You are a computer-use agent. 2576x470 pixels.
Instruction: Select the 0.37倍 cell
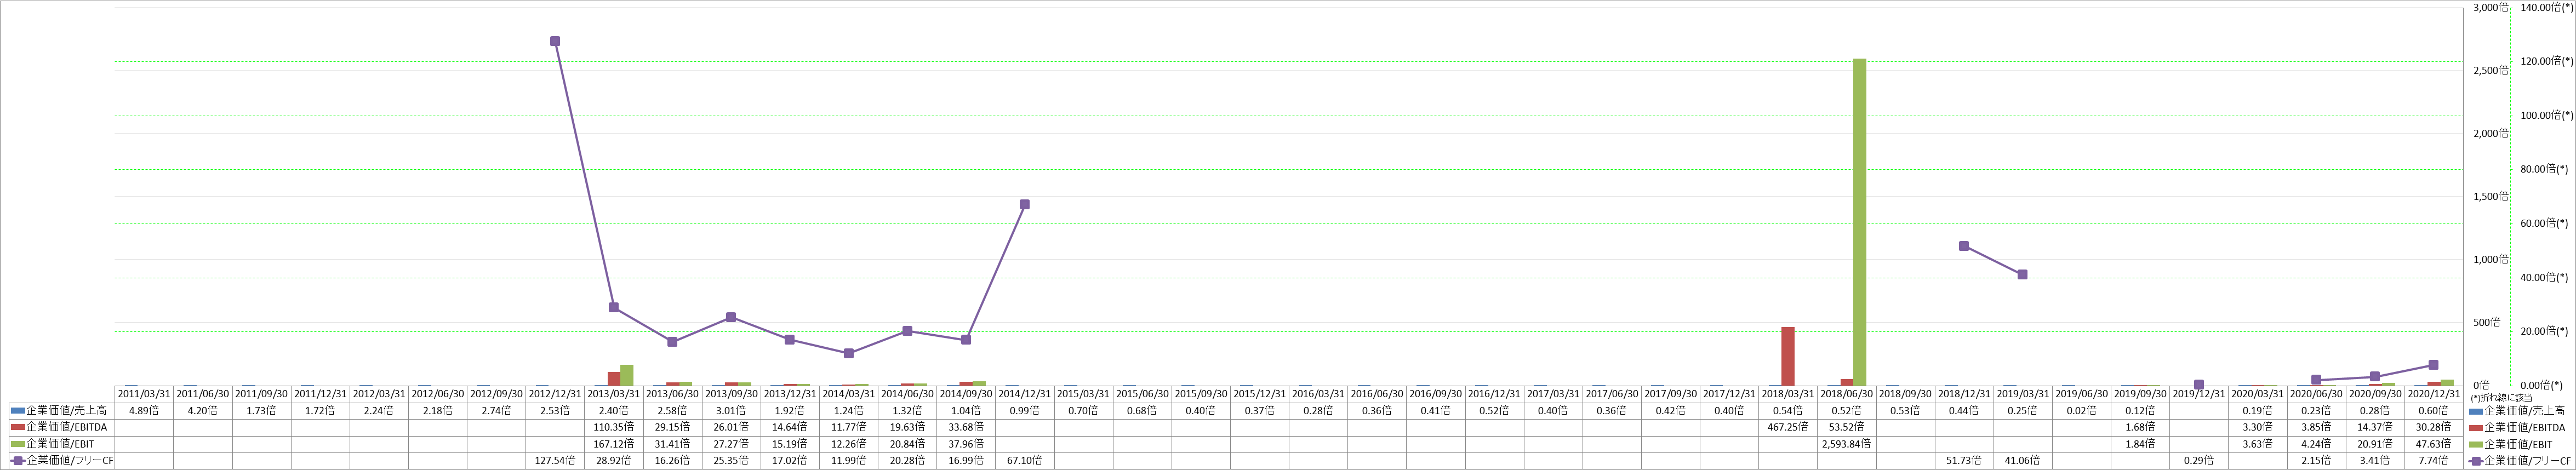pos(1260,410)
